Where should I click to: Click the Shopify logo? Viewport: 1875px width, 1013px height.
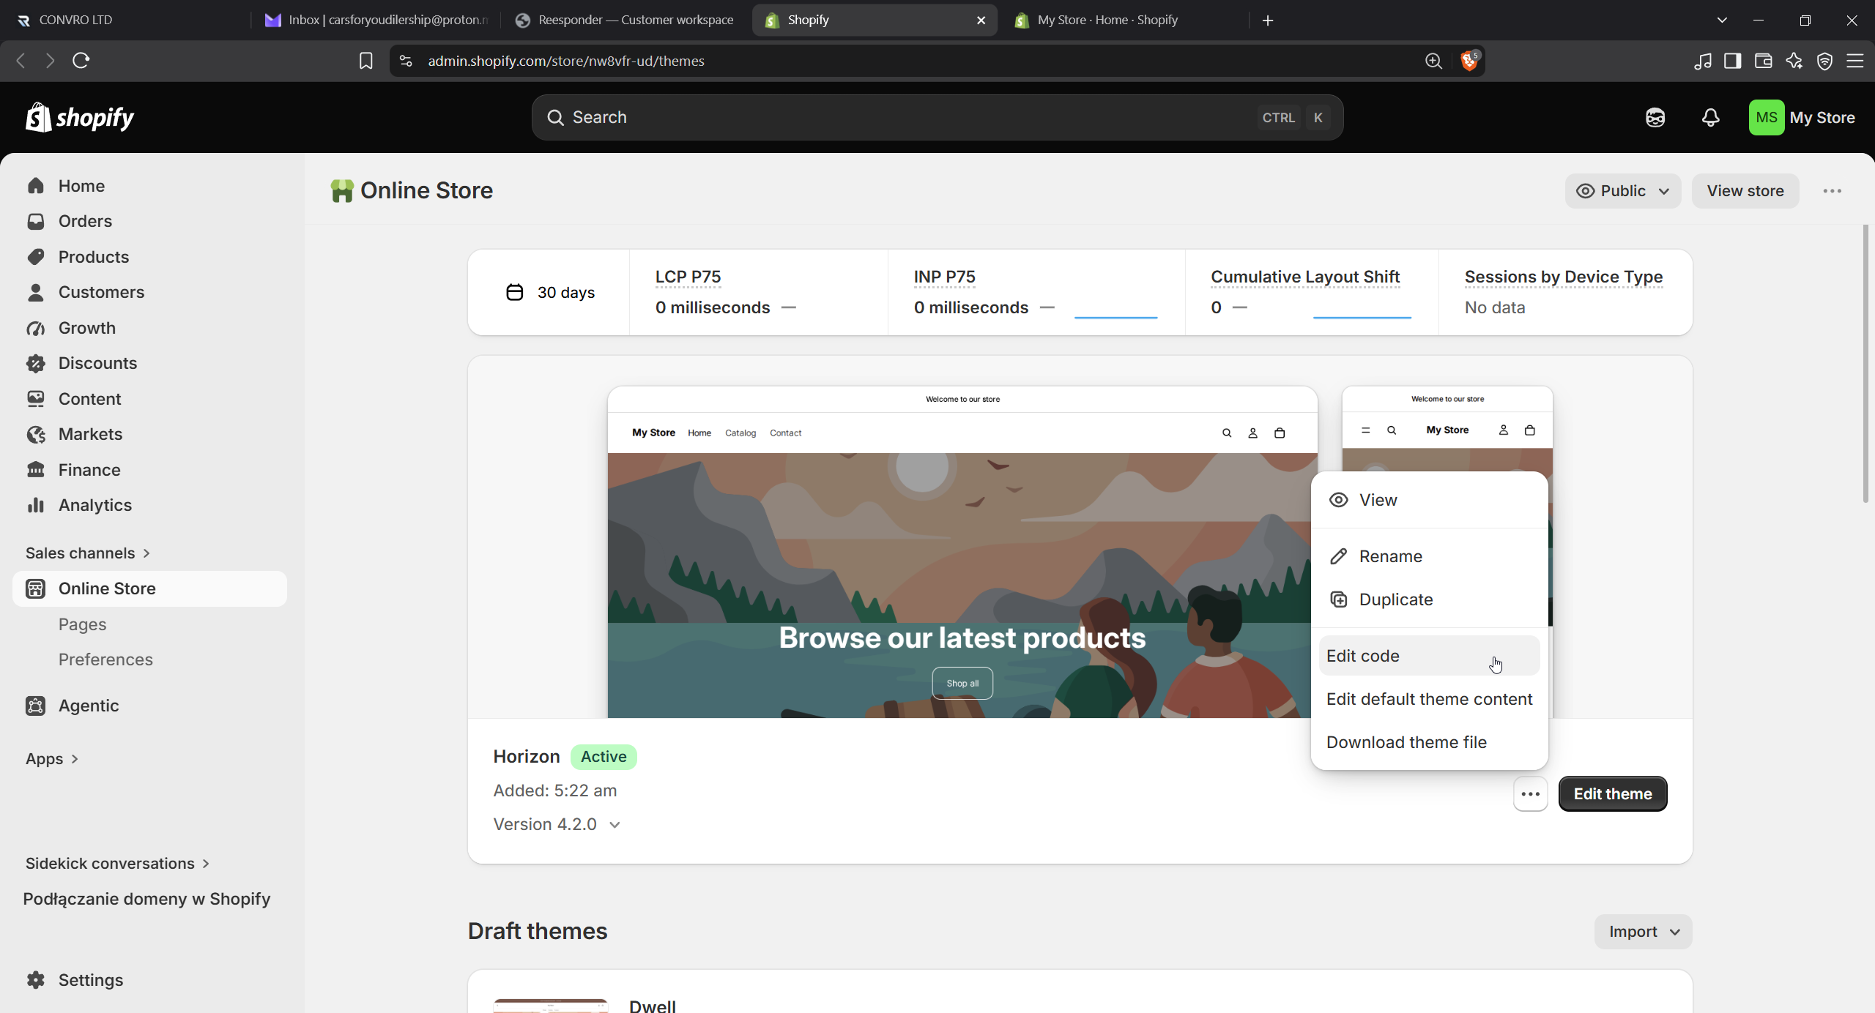click(80, 117)
